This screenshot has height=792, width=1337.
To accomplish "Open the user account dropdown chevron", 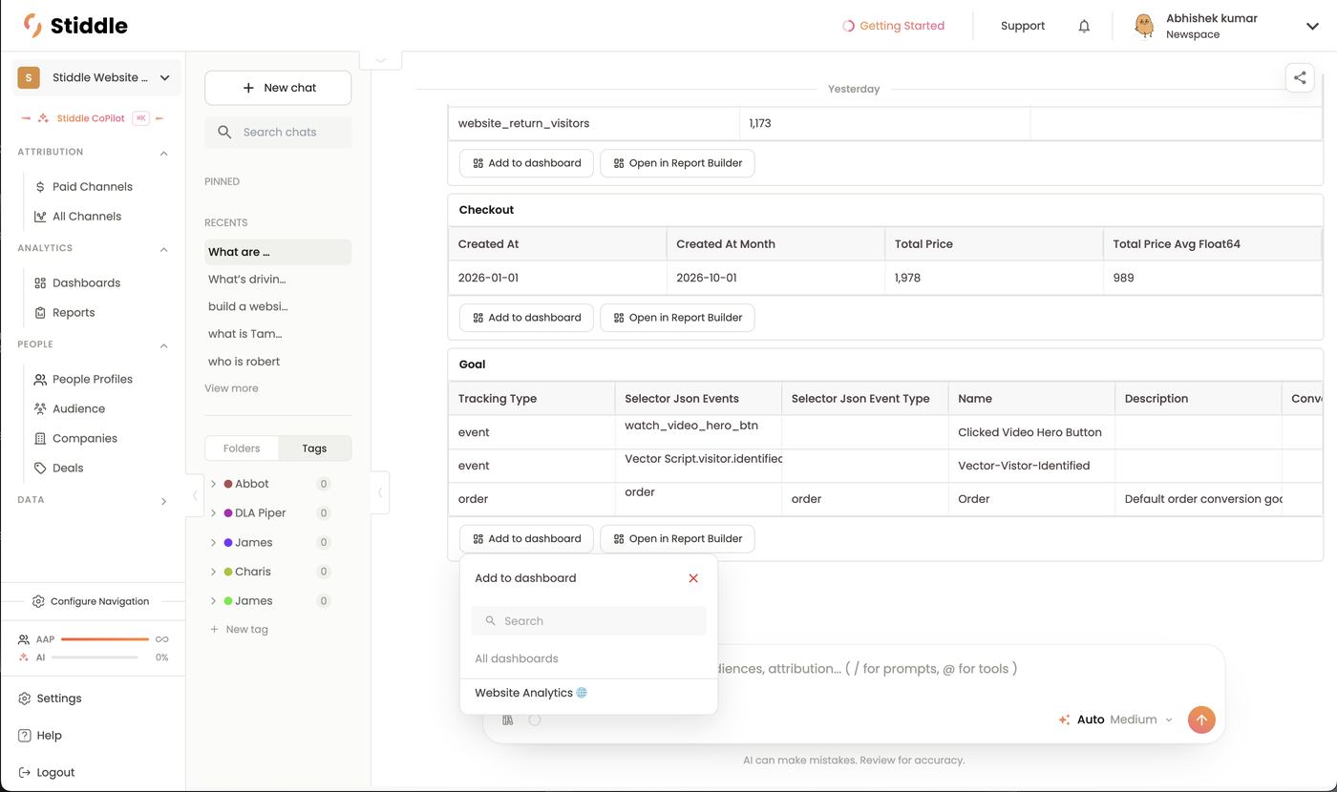I will (1312, 27).
